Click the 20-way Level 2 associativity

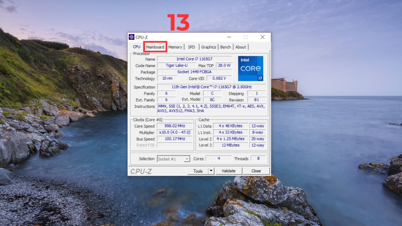(258, 139)
